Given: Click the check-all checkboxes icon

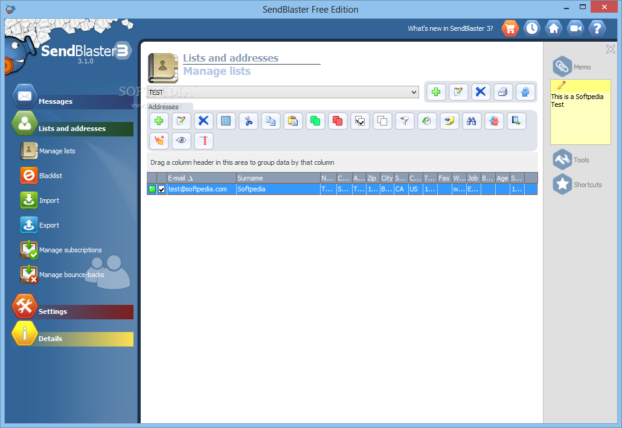Looking at the screenshot, I should [x=360, y=121].
